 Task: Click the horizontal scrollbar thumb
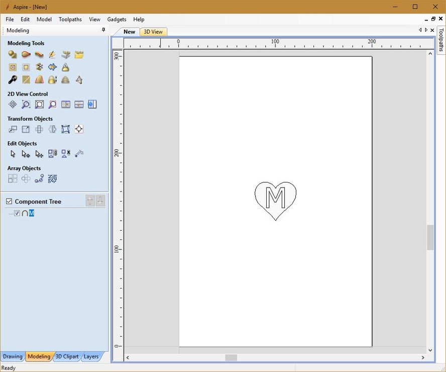231,357
